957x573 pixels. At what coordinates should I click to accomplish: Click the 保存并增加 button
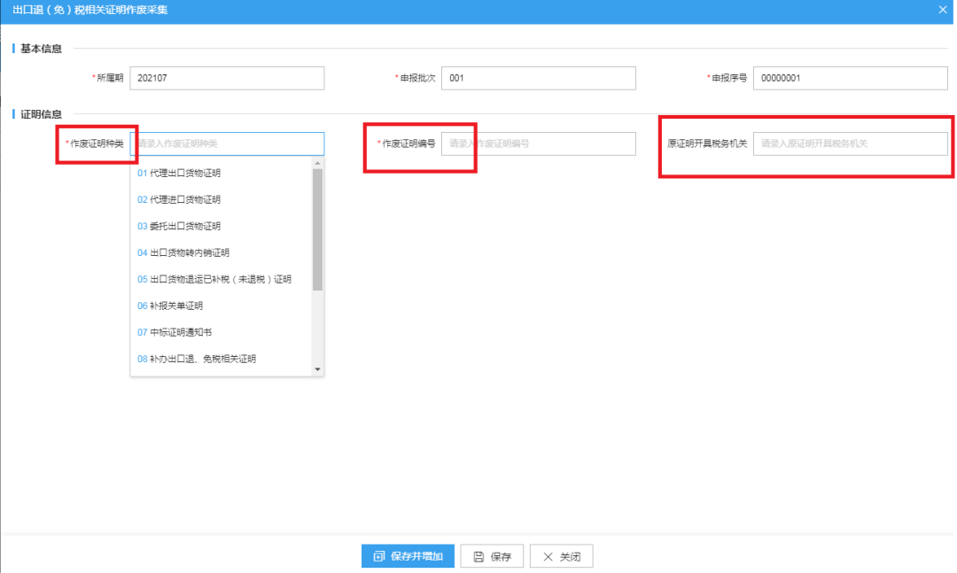coord(408,556)
